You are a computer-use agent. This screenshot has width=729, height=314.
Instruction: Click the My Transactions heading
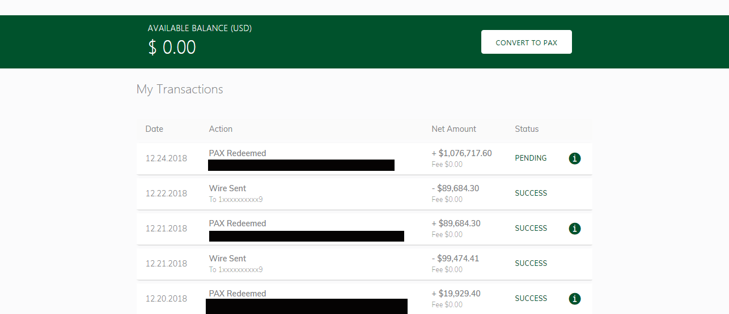pos(180,89)
